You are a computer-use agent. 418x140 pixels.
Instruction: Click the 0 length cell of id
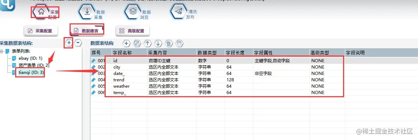pos(239,60)
